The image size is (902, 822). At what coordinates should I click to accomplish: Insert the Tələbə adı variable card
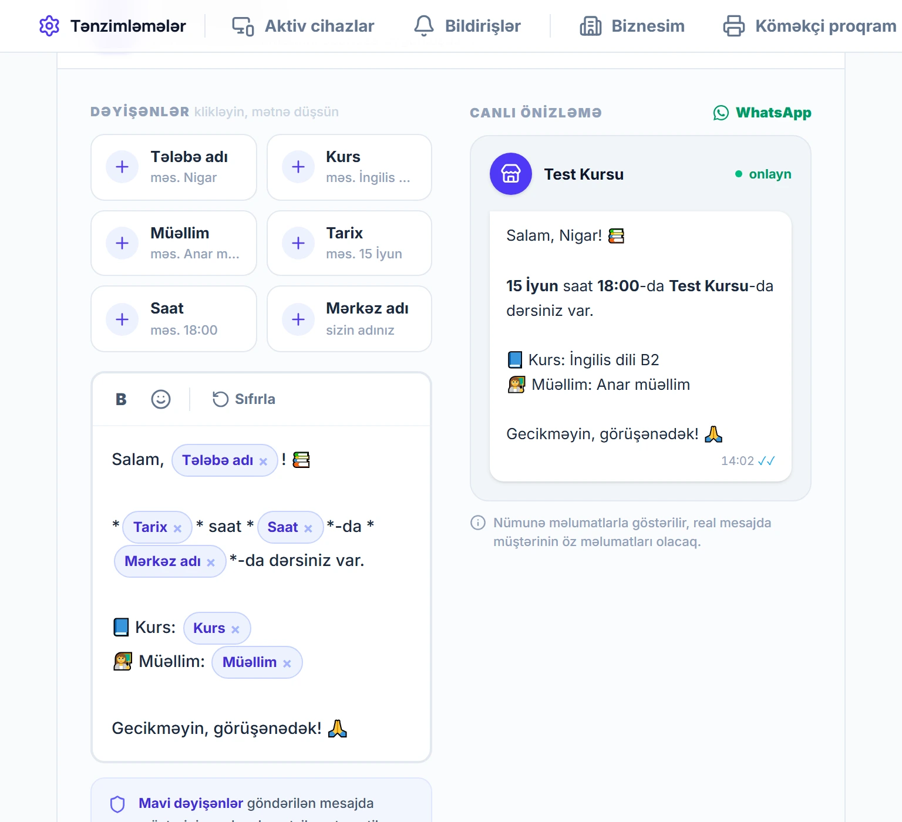[174, 167]
